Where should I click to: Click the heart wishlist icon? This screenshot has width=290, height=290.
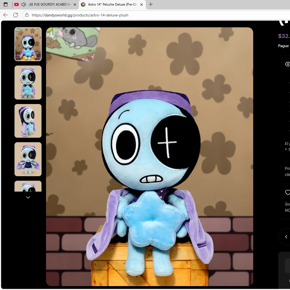click(287, 192)
